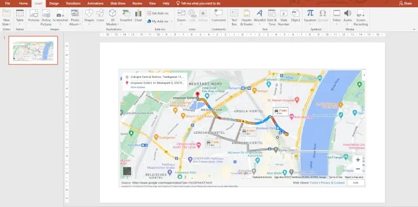Open the Web Viewer Terms link
418x207 pixels.
click(314, 183)
